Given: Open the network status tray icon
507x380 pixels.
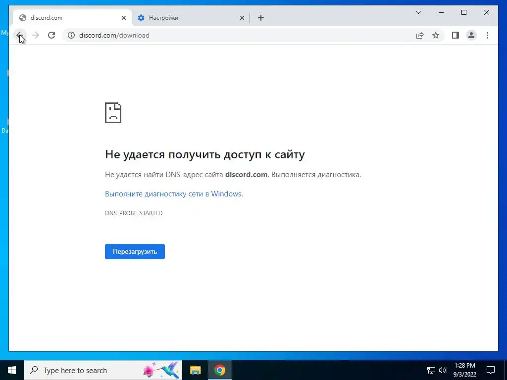Looking at the screenshot, I should click(431, 370).
